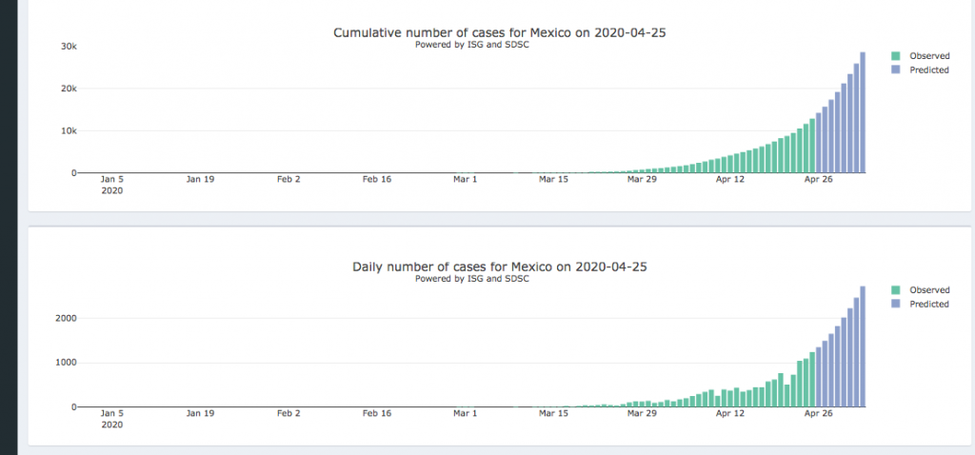This screenshot has width=975, height=455.
Task: Toggle Observed legend entry in daily chart
Action: coord(929,290)
